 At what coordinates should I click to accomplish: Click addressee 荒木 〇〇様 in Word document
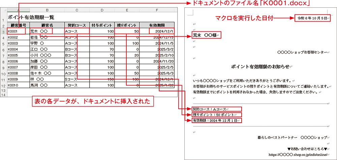[x=205, y=35]
